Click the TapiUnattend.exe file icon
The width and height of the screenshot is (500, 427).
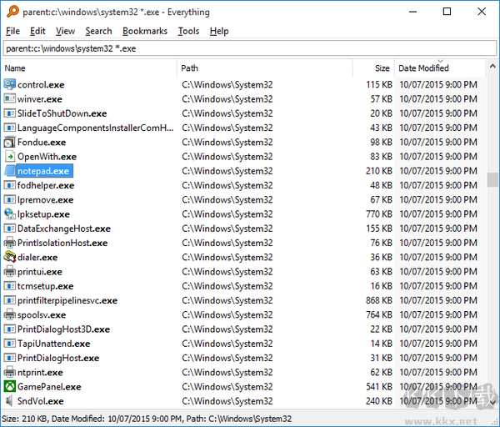(9, 344)
